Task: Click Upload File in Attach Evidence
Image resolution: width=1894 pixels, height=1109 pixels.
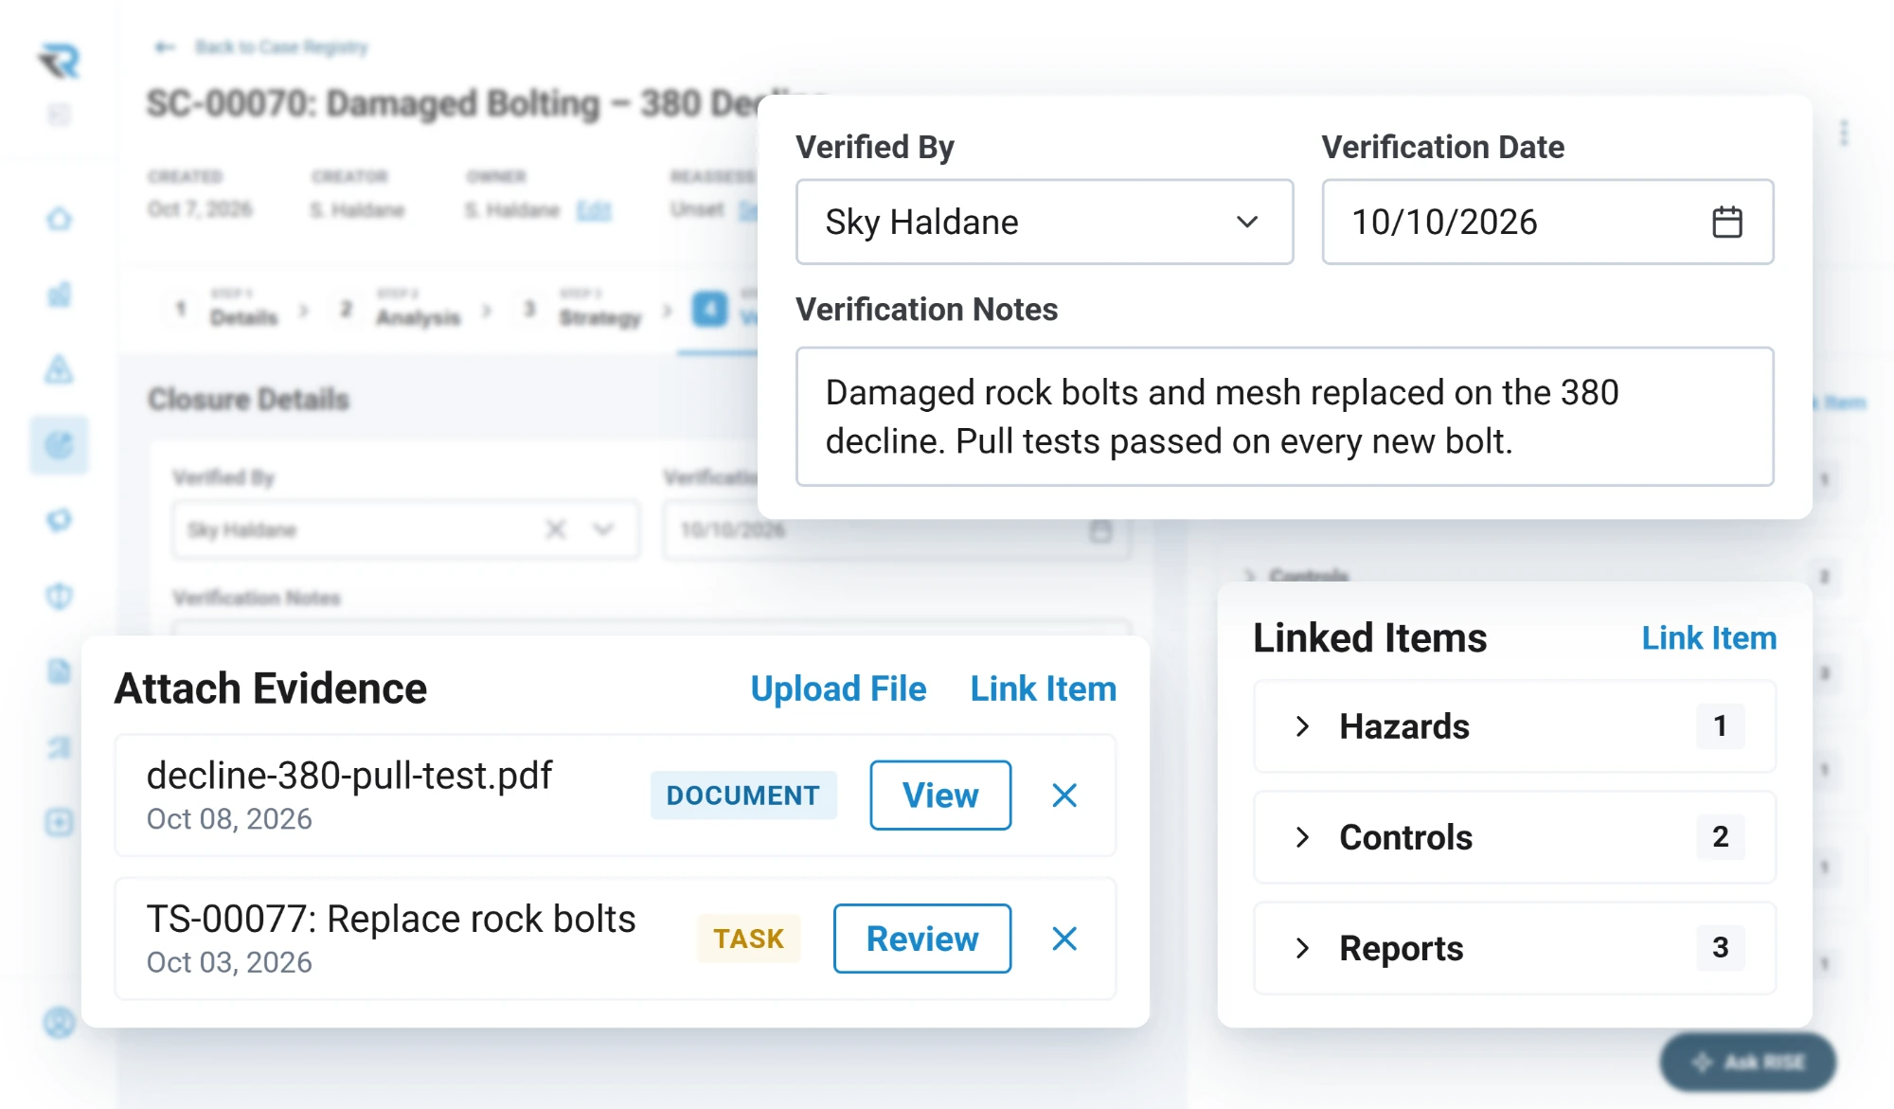Action: pyautogui.click(x=838, y=689)
